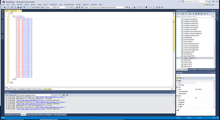The image size is (220, 120).
Task: Switch to the Error List tab
Action: tap(17, 115)
